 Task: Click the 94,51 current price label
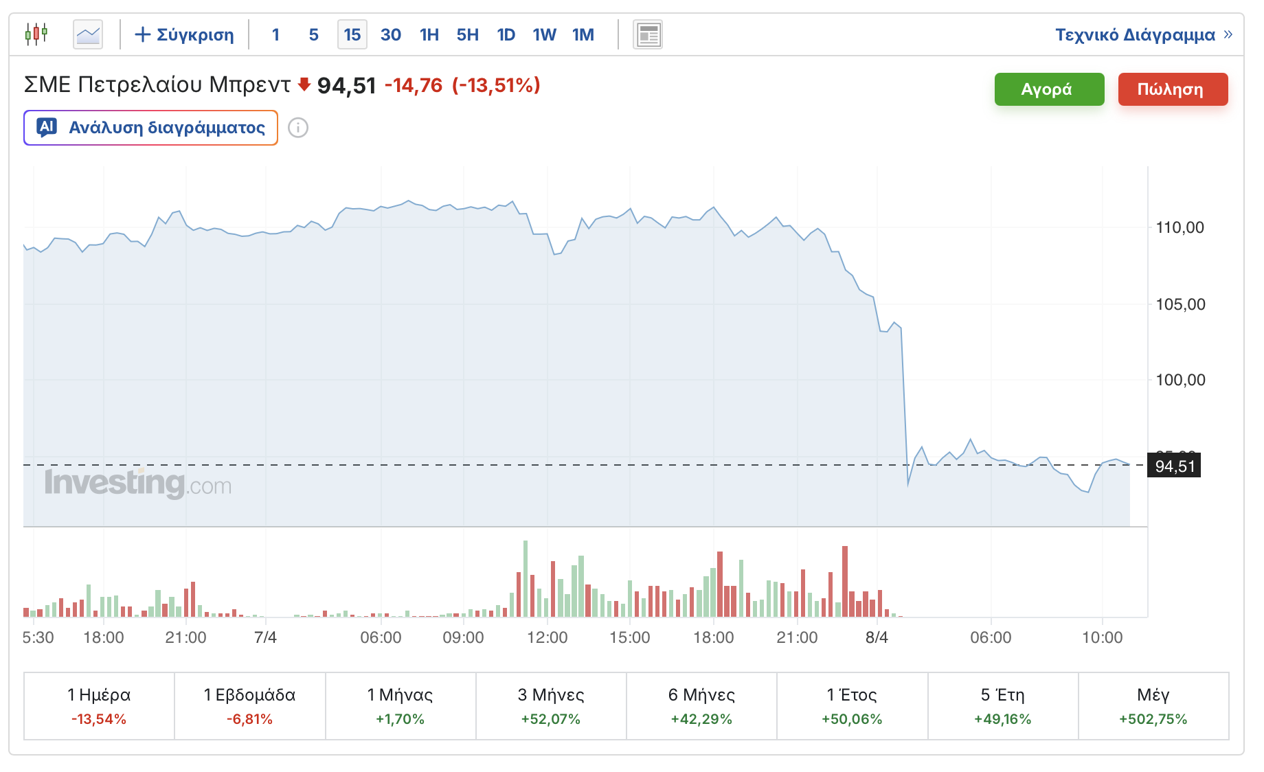1175,466
